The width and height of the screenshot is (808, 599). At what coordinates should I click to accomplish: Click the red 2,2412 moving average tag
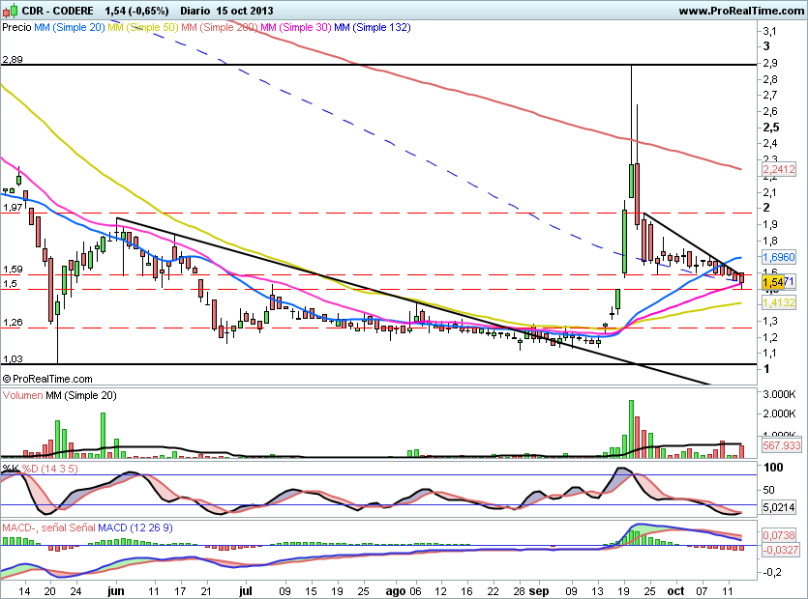(x=778, y=170)
